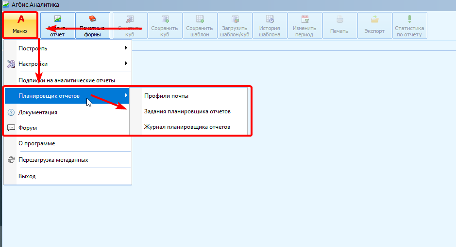This screenshot has height=247, width=456.
Task: Open the analytical report toolbar button
Action: [58, 25]
